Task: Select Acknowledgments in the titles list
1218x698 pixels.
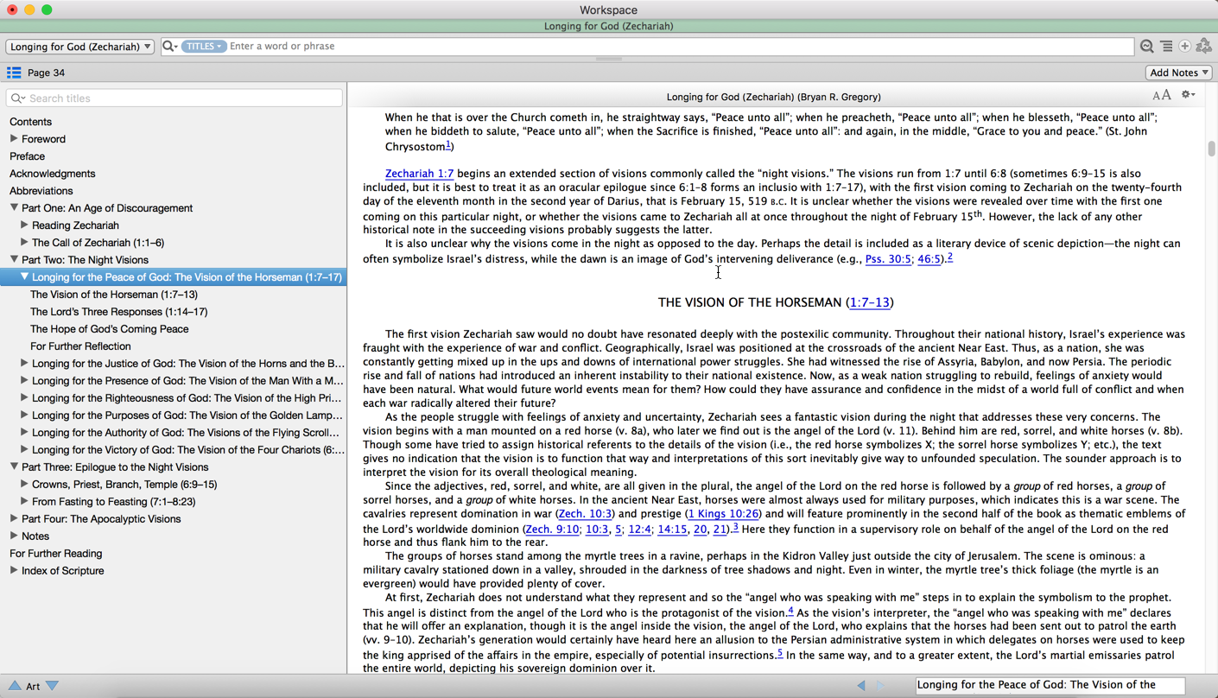Action: (52, 174)
